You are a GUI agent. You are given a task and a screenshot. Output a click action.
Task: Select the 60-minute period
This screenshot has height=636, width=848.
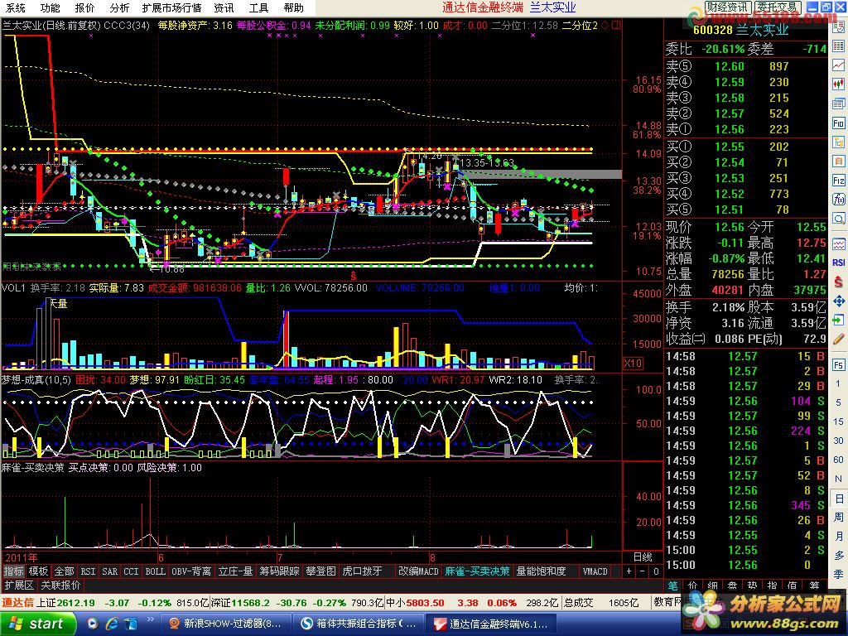[x=838, y=460]
